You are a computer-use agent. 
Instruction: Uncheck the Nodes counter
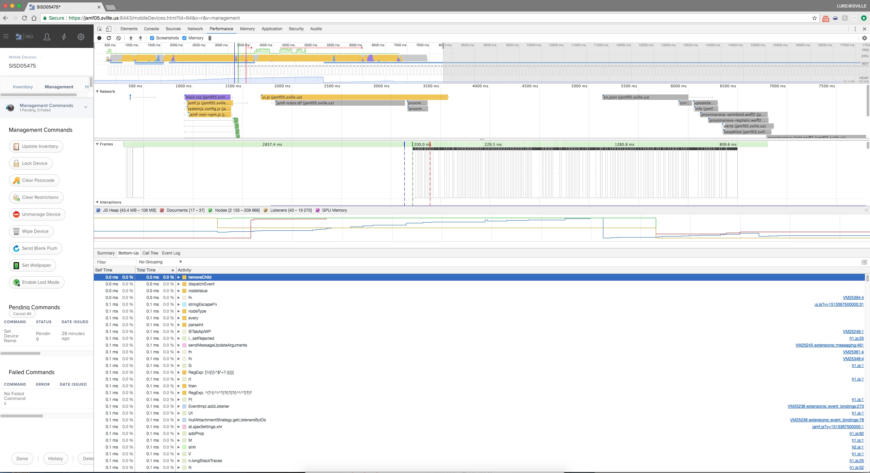tap(210, 210)
